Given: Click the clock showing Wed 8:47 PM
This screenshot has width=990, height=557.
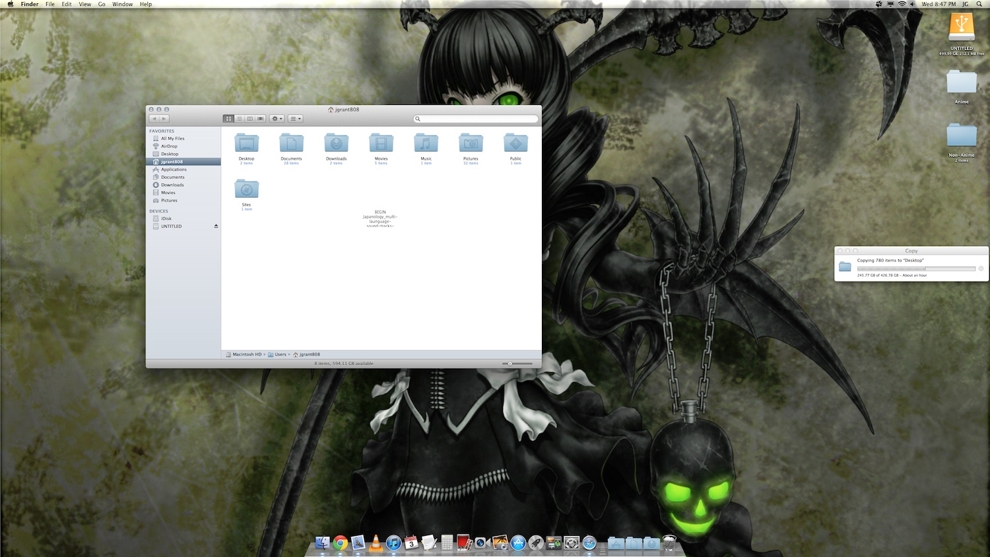Looking at the screenshot, I should (x=939, y=4).
